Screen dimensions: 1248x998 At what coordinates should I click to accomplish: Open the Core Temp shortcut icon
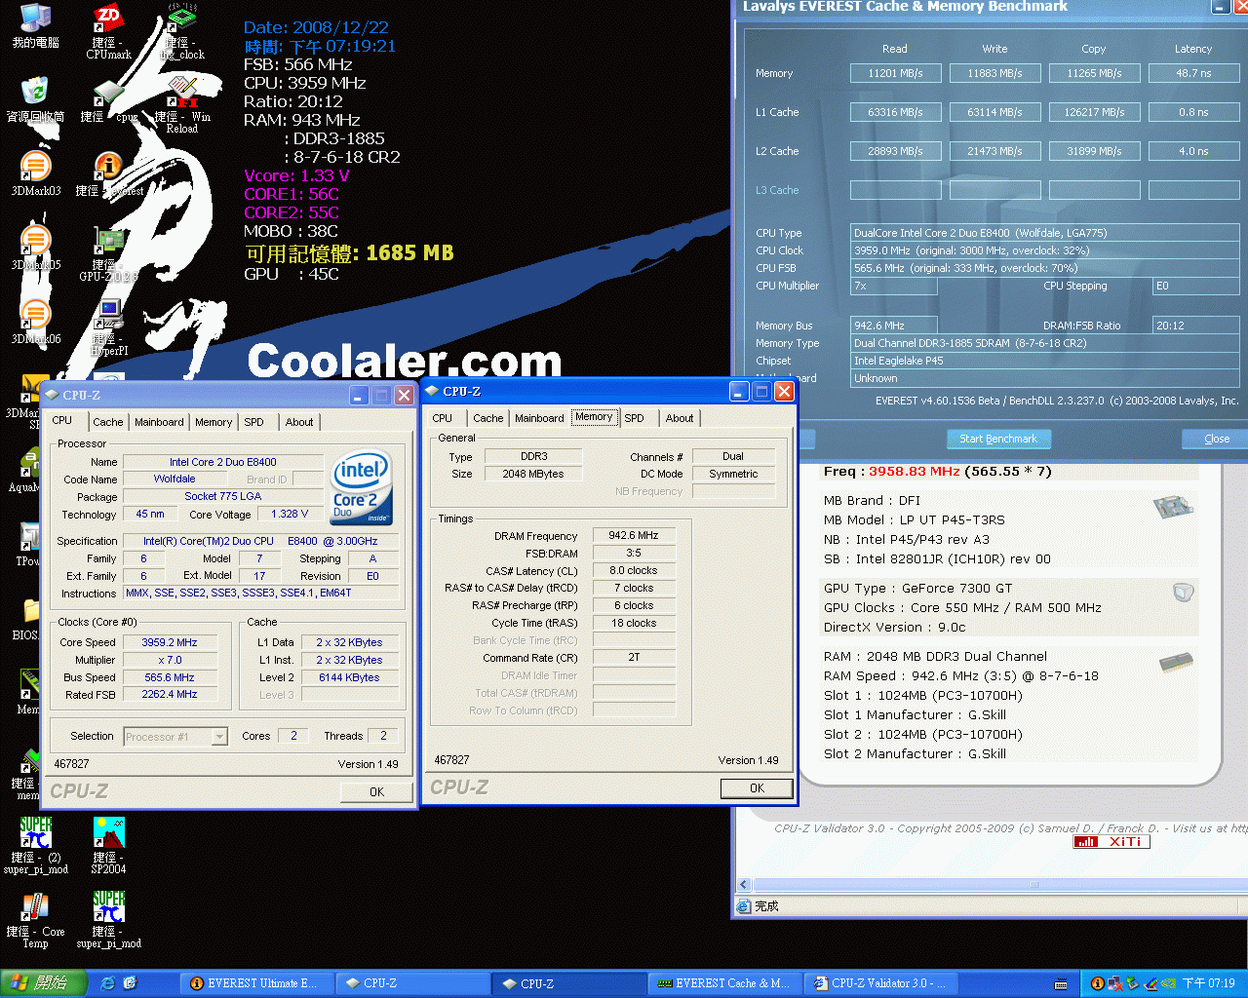35,920
